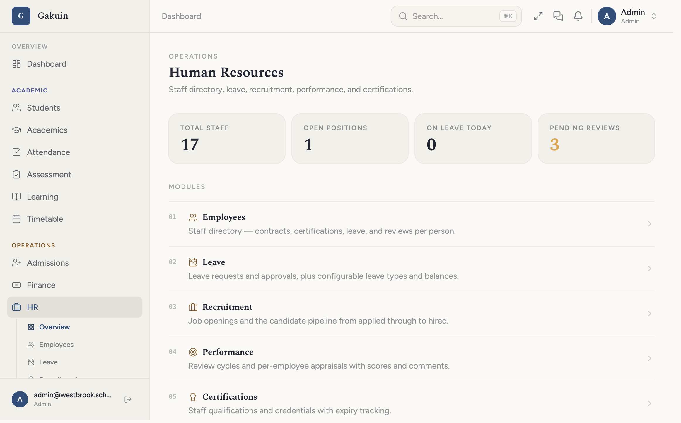Go to Academics in sidebar
The height and width of the screenshot is (423, 681).
(x=75, y=130)
